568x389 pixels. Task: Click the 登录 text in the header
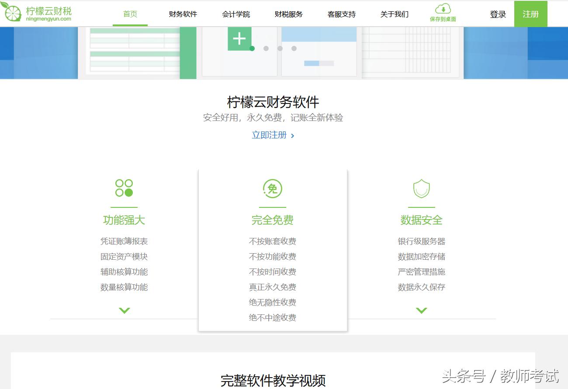pos(498,14)
